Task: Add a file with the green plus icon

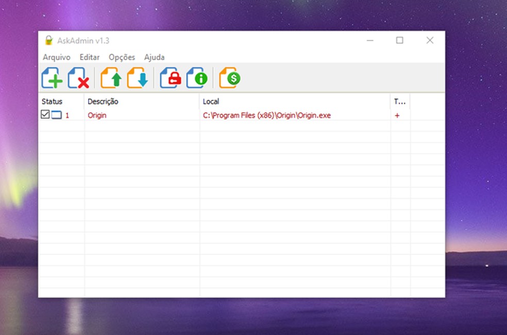Action: pyautogui.click(x=52, y=78)
